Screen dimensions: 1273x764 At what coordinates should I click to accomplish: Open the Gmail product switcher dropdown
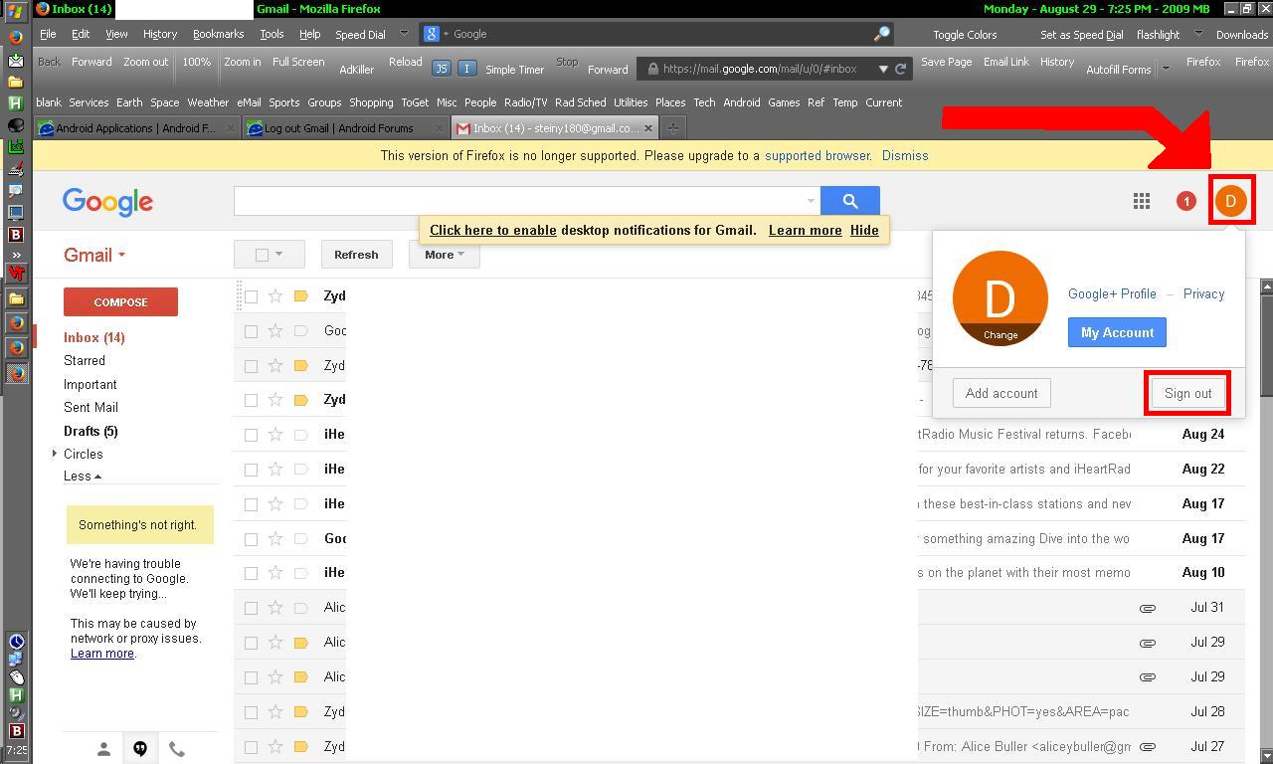click(x=94, y=255)
